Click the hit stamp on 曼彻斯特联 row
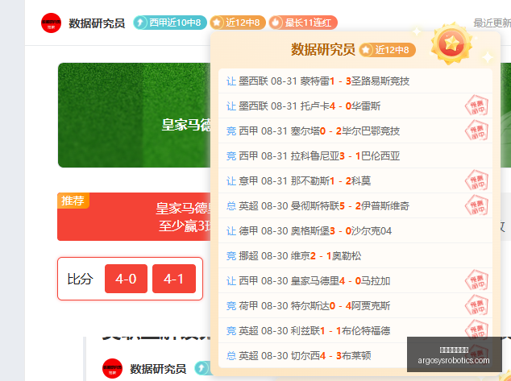This screenshot has width=511, height=381. pyautogui.click(x=476, y=205)
